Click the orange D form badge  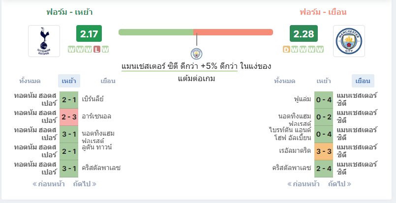[286, 50]
